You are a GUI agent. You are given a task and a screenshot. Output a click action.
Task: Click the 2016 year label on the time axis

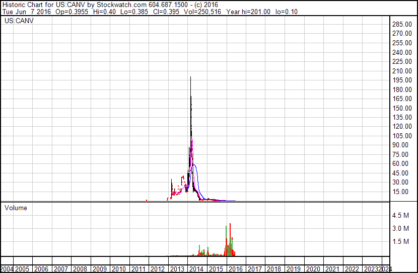point(235,269)
